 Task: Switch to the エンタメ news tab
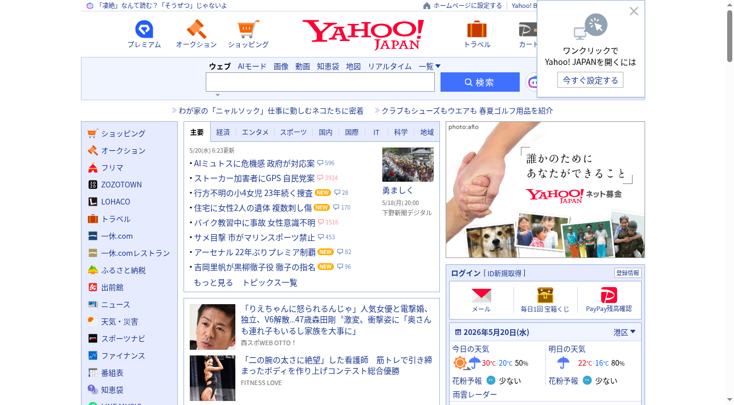255,132
